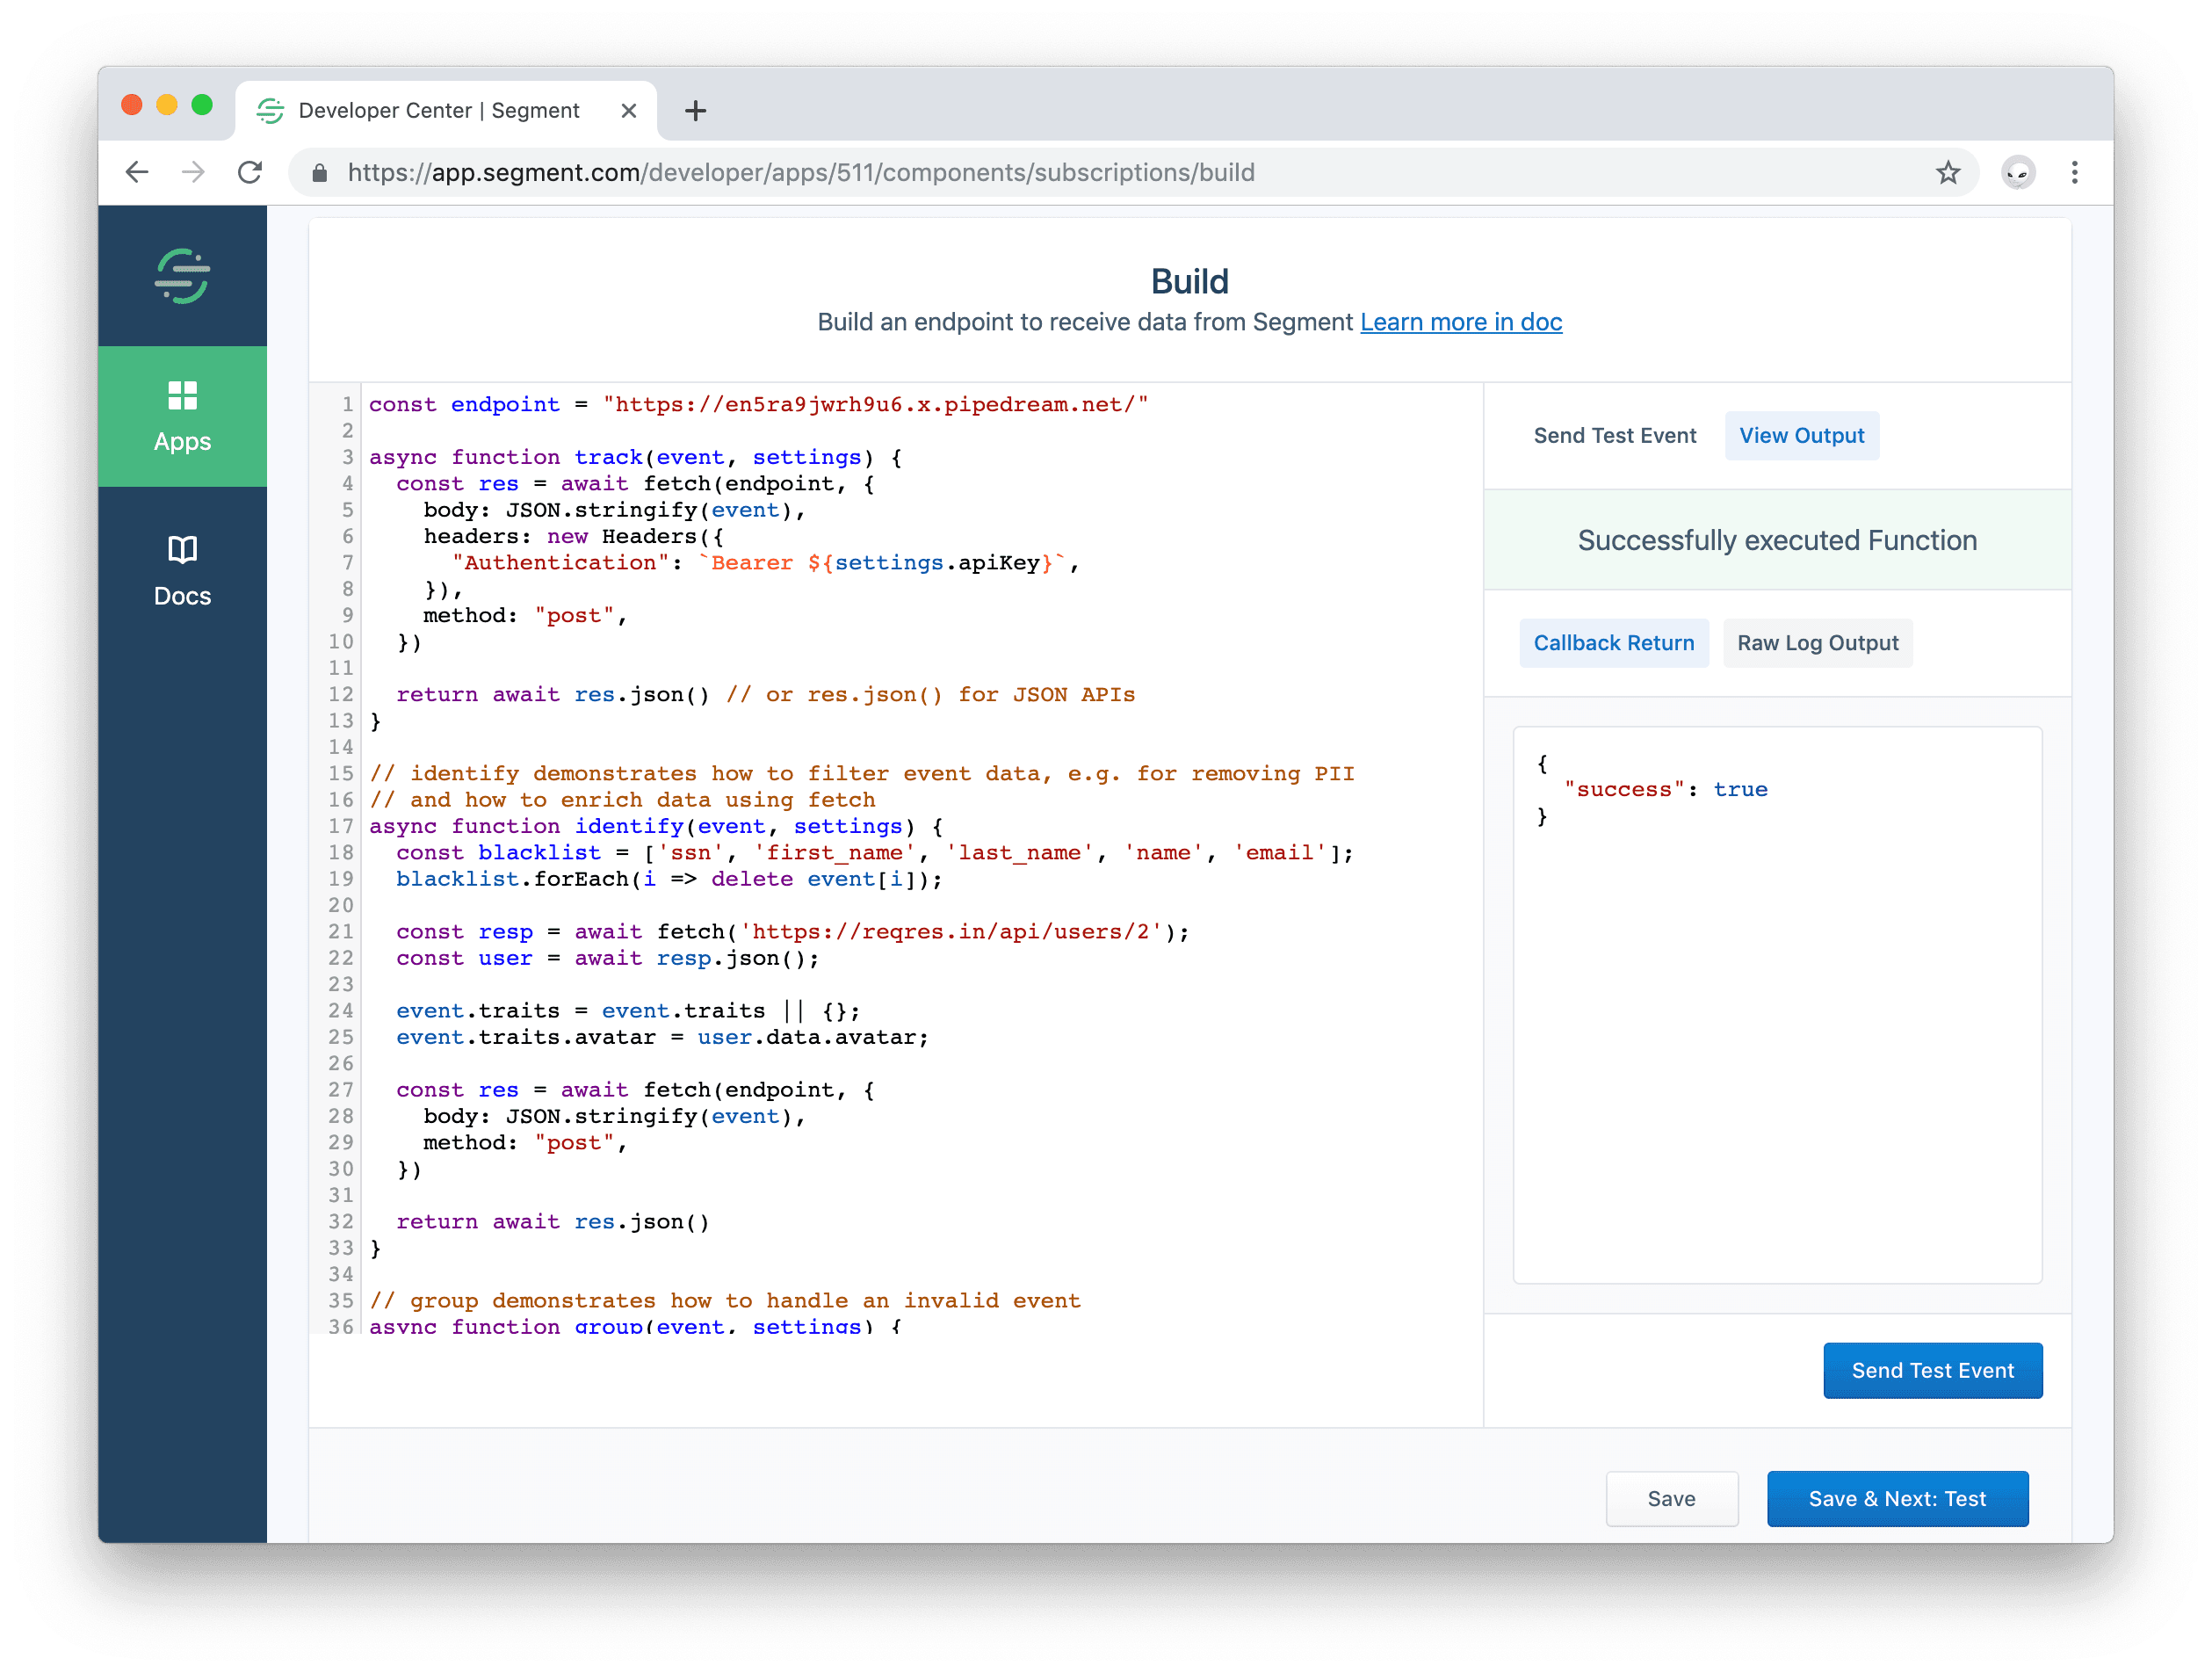Open the Chrome three-dot menu
Viewport: 2212px width, 1673px height.
click(2075, 172)
